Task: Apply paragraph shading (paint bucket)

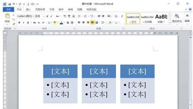Action: 110,23
